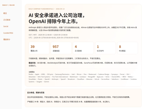Click Gemini in the coverage list

coord(46,82)
